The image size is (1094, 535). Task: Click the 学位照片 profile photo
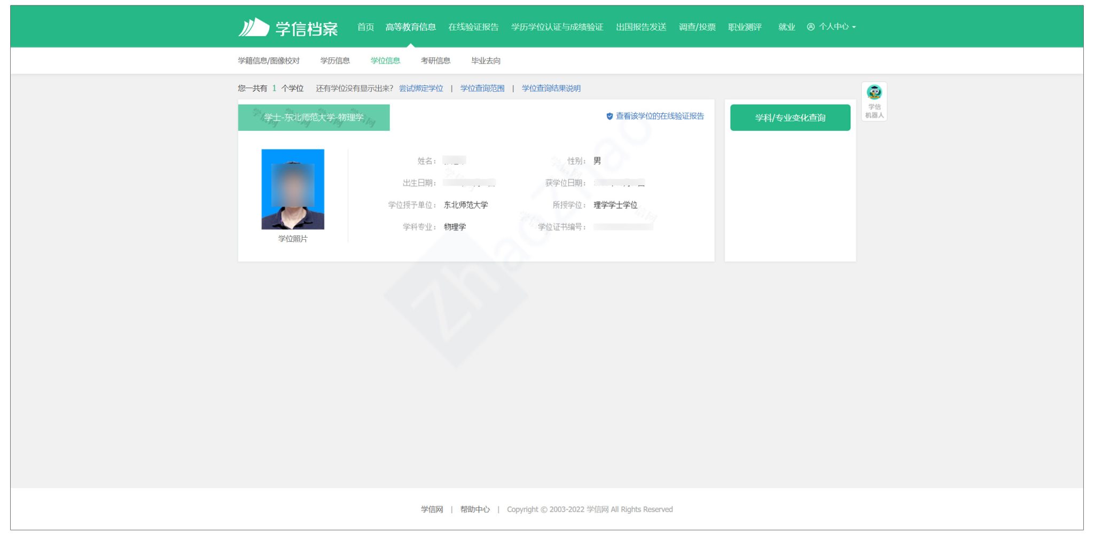(293, 188)
